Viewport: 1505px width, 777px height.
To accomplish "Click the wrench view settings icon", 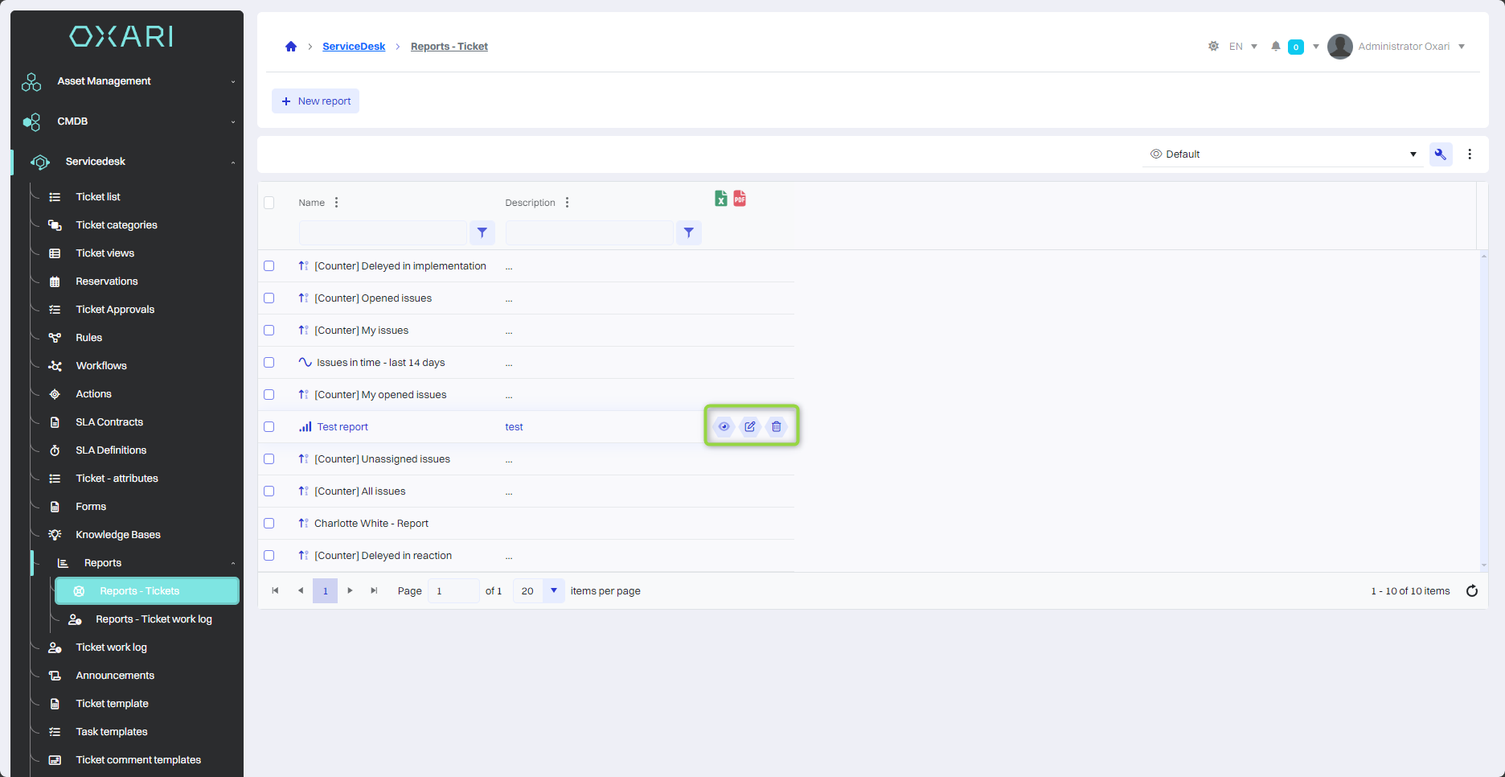I will click(1440, 154).
